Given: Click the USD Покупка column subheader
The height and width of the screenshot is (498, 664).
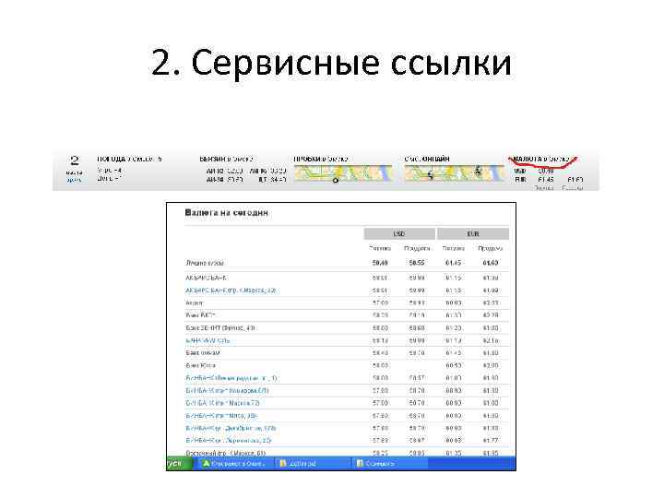Looking at the screenshot, I should click(x=380, y=249).
